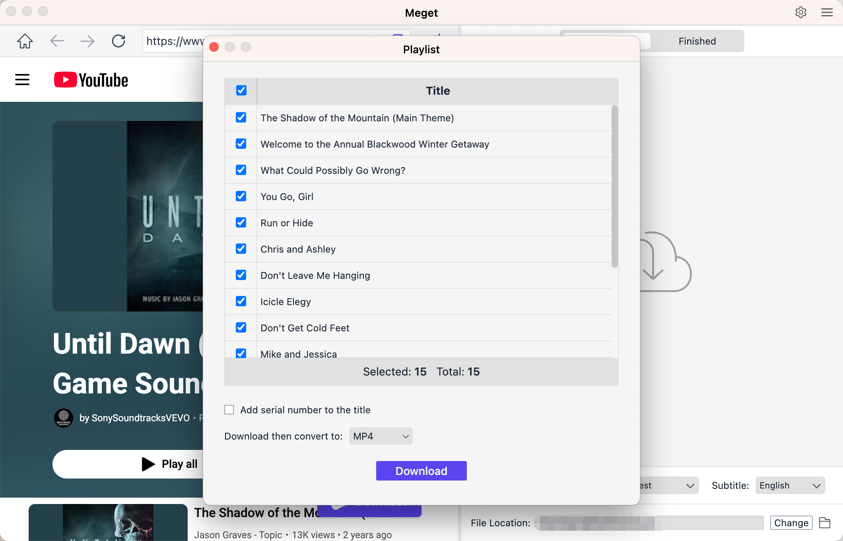Navigate forward with the right arrow

point(87,41)
